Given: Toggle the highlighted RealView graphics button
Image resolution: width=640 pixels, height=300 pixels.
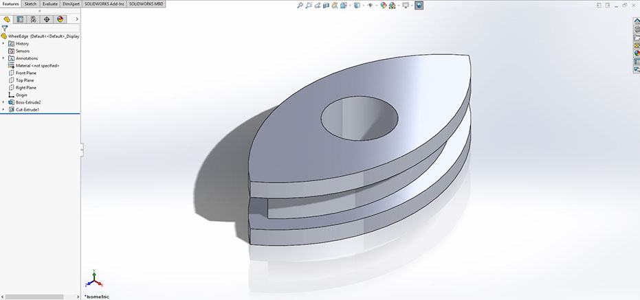Looking at the screenshot, I should (419, 5).
